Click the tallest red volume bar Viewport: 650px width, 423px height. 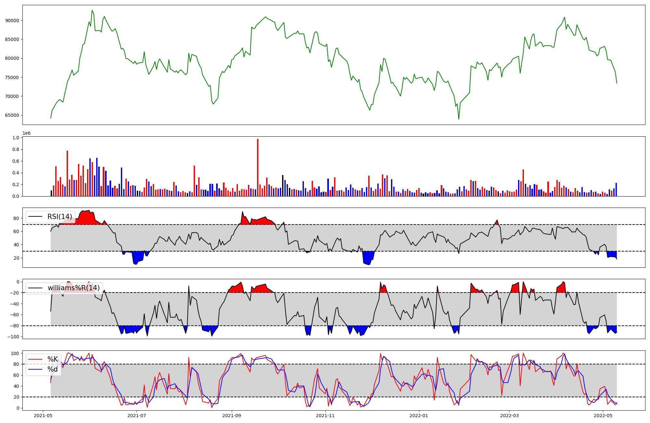[x=258, y=168]
